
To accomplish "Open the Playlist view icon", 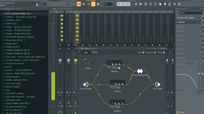I will click(x=136, y=4).
